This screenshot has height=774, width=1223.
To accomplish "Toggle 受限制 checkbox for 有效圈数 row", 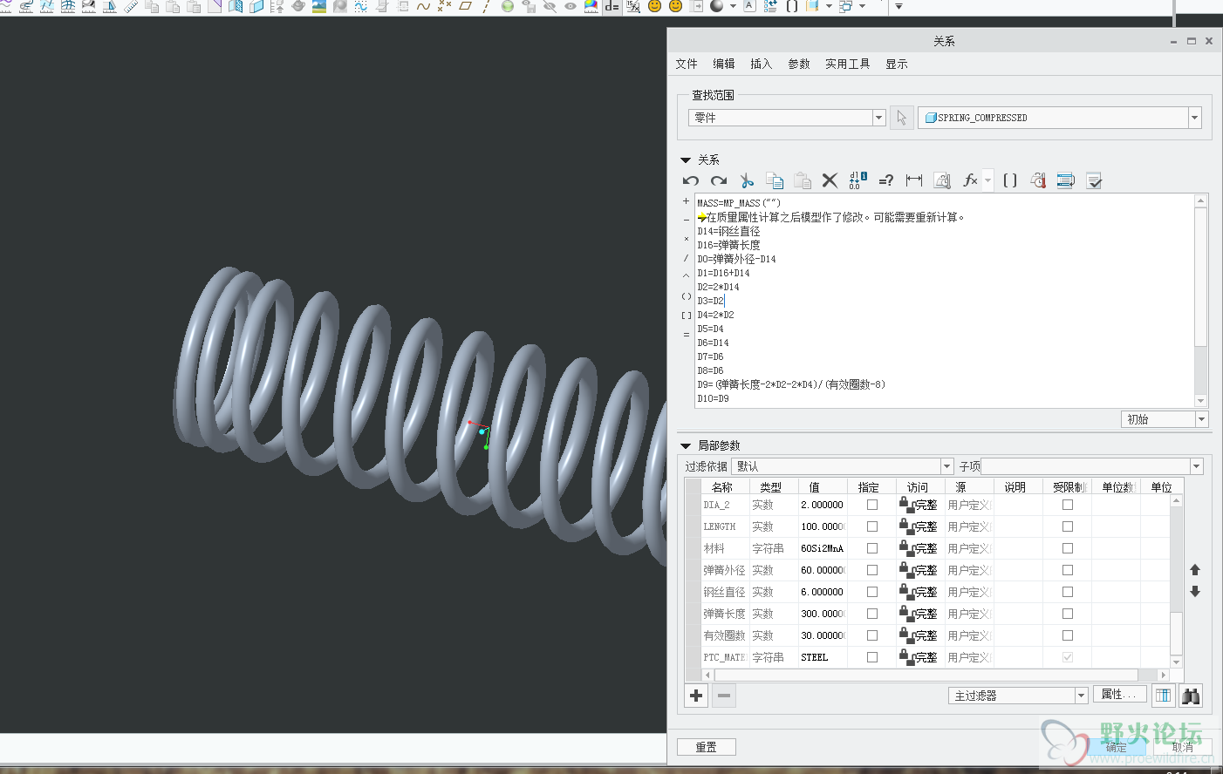I will click(1068, 635).
